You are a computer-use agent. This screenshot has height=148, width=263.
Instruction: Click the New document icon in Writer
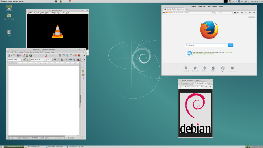pos(9,55)
